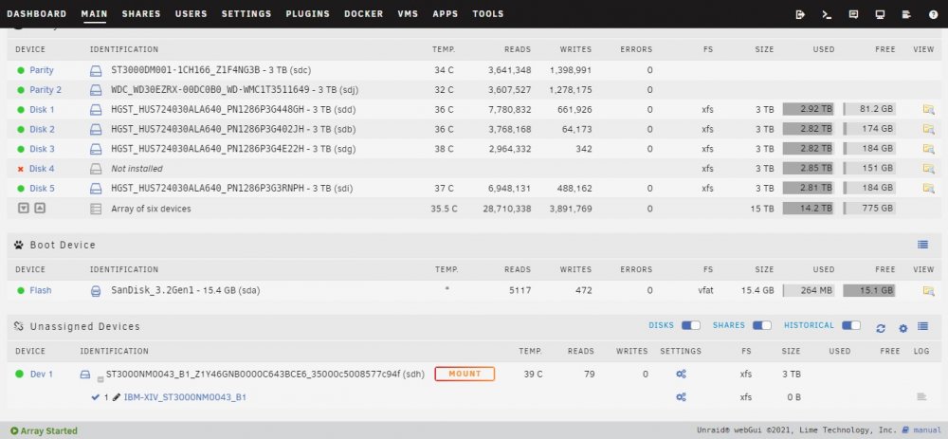Image resolution: width=948 pixels, height=439 pixels.
Task: Click the Parity drive icon
Action: [x=96, y=70]
